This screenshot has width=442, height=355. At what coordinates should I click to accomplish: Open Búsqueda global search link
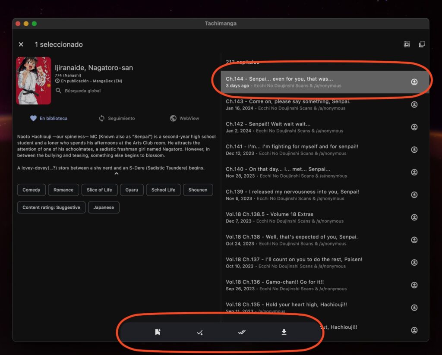click(82, 91)
